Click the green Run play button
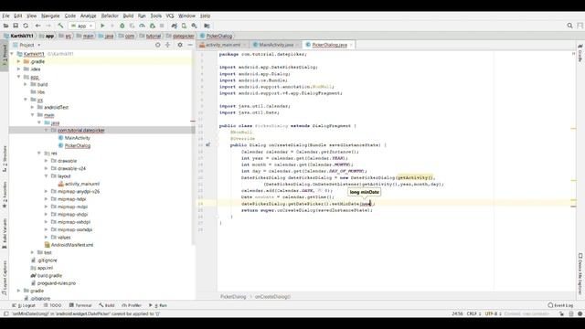585x329 pixels. (x=102, y=26)
